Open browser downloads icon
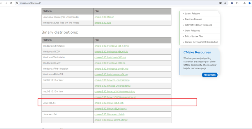 245,3
